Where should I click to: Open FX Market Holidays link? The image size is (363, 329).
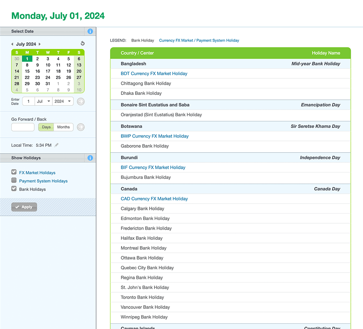[37, 173]
